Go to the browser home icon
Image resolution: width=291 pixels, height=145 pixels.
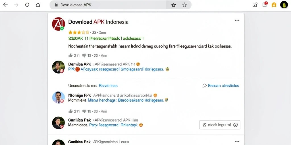tap(38, 5)
